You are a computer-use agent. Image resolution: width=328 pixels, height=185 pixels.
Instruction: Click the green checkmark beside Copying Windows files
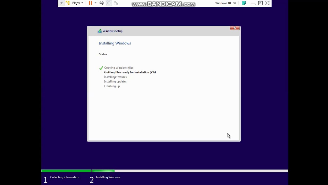point(101,68)
